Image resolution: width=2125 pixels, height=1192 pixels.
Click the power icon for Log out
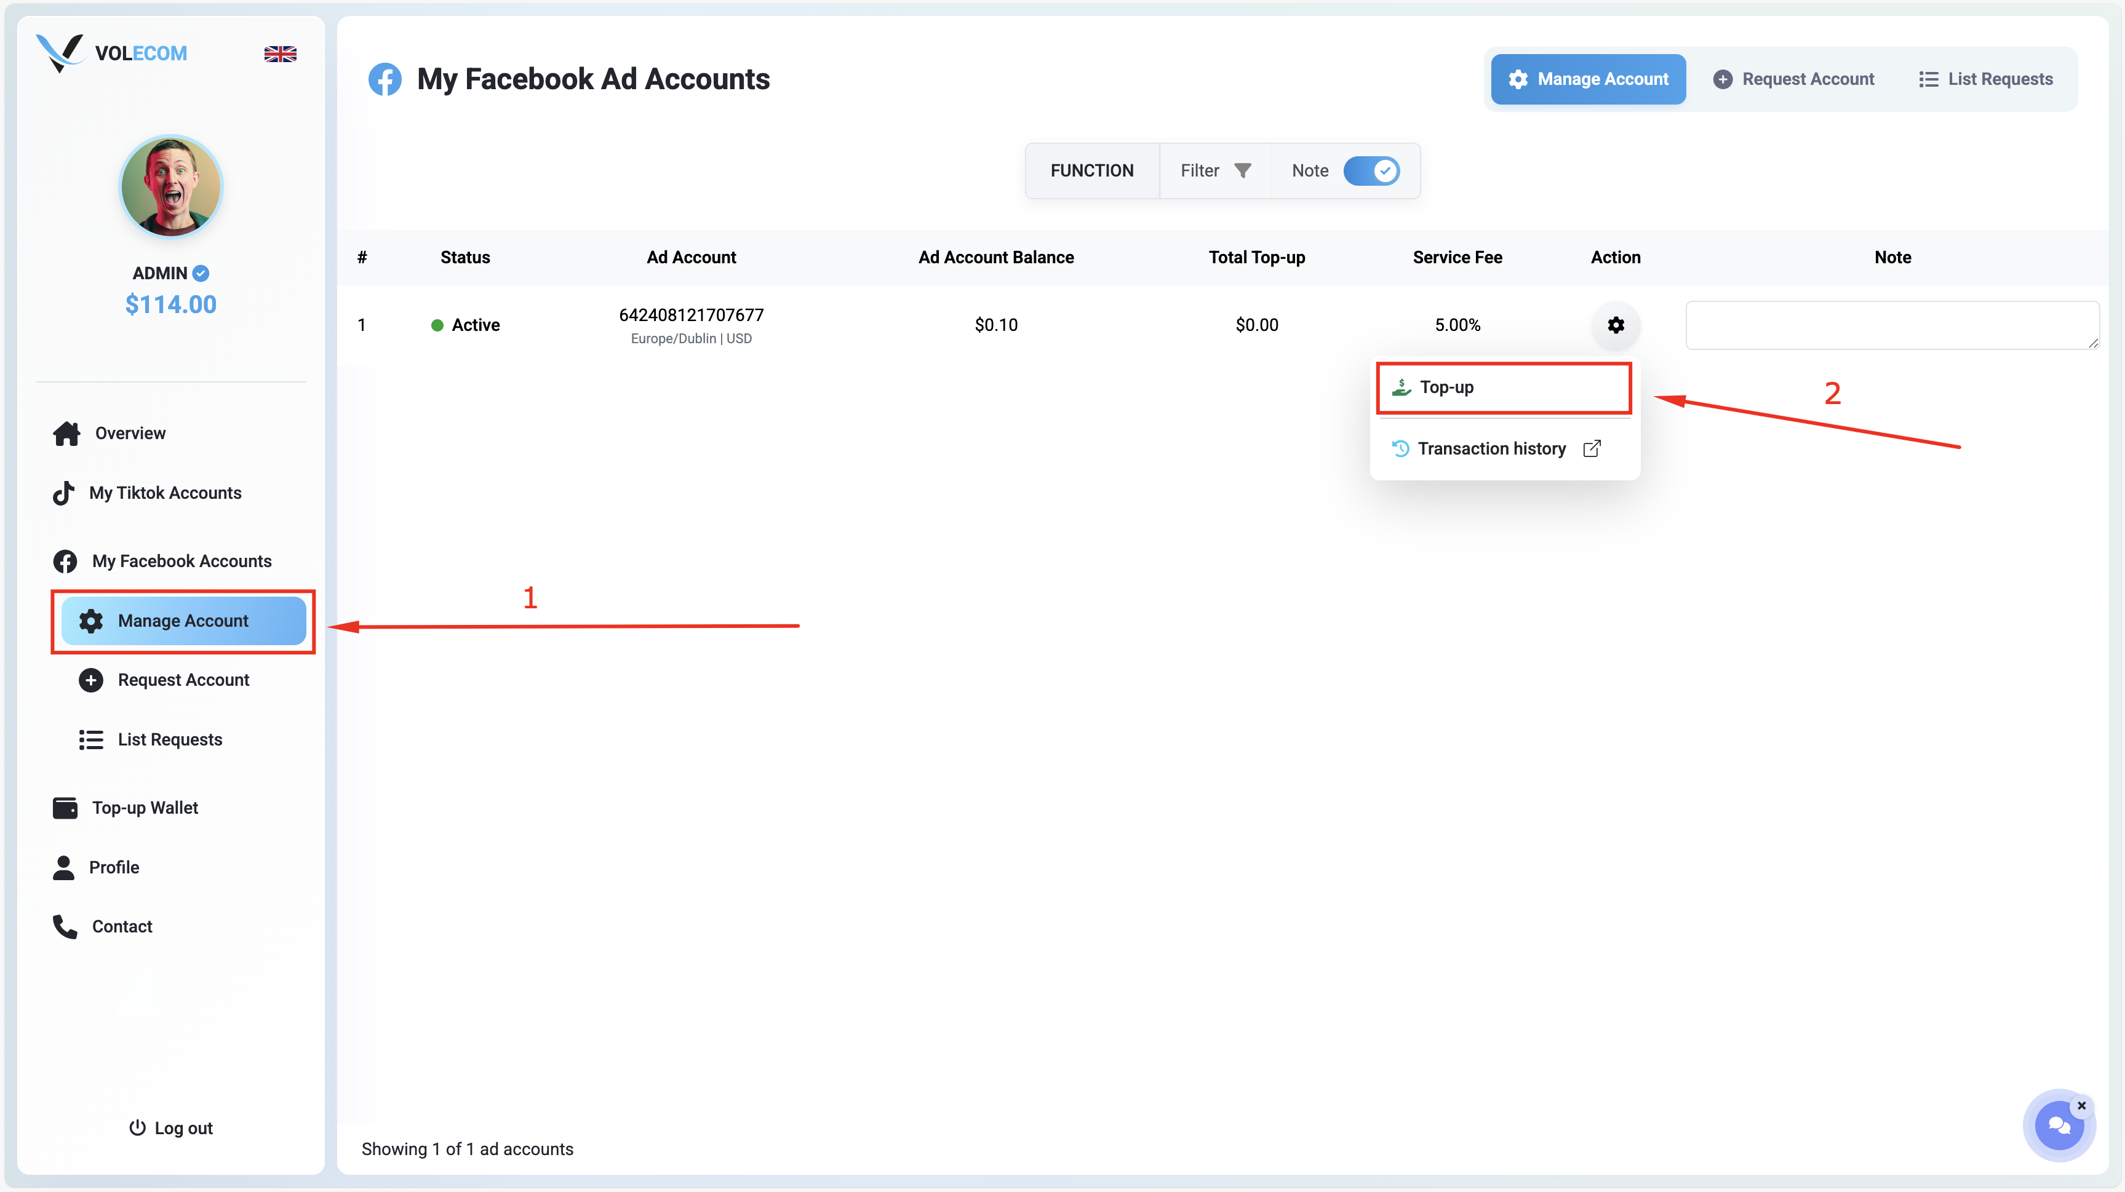(x=137, y=1127)
